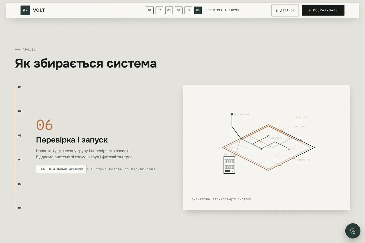This screenshot has width=365, height=243.
Task: Jump to timeline marker 01 on left rail
Action: (20, 87)
